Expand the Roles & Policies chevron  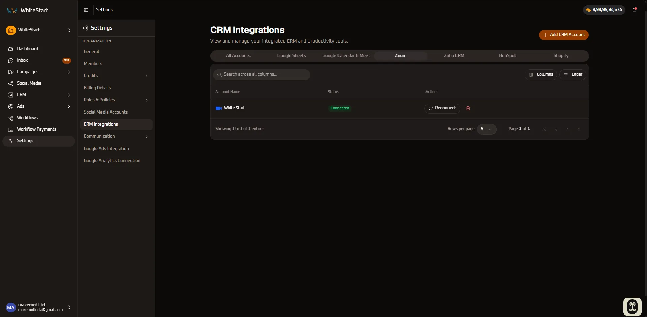click(146, 100)
